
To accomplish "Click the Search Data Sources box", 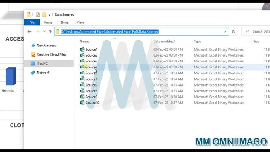I will click(x=256, y=31).
